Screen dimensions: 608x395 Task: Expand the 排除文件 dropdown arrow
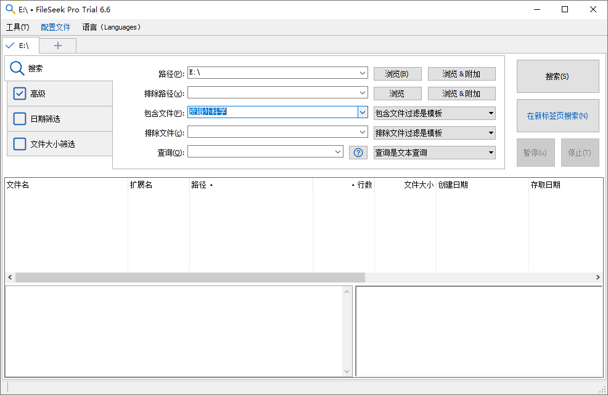point(363,132)
